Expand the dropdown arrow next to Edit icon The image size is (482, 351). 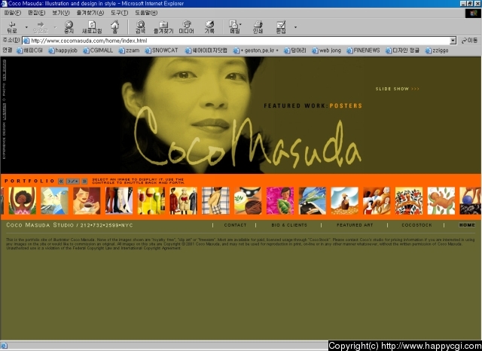coord(295,27)
